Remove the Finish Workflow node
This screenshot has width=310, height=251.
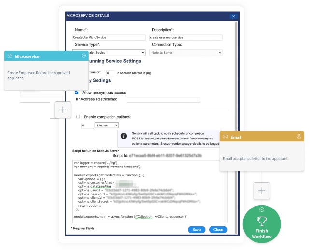pyautogui.click(x=262, y=209)
